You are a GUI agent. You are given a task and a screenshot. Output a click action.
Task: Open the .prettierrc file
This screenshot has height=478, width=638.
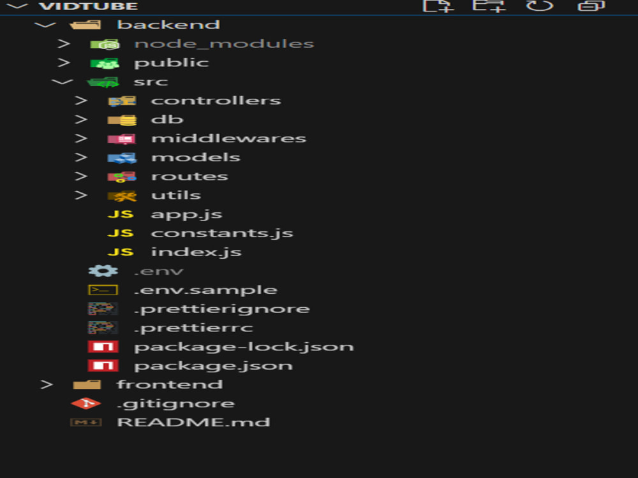[x=194, y=328]
